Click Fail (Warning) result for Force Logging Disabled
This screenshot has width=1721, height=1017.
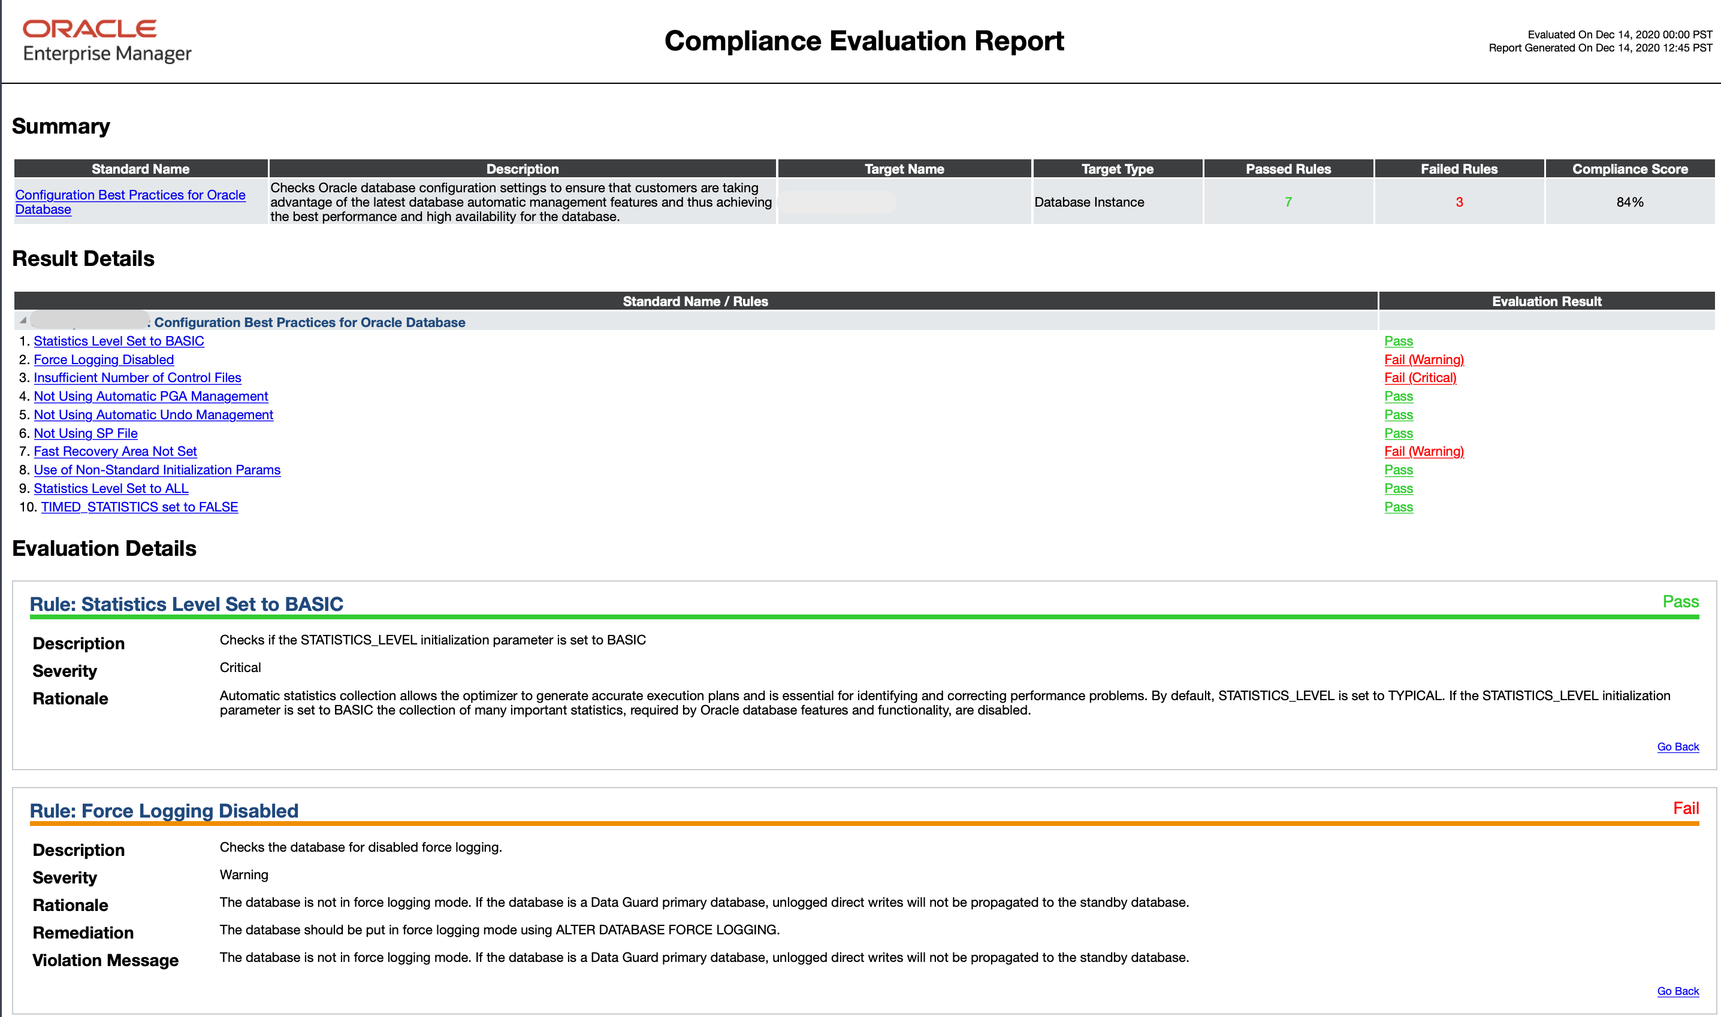coord(1423,360)
